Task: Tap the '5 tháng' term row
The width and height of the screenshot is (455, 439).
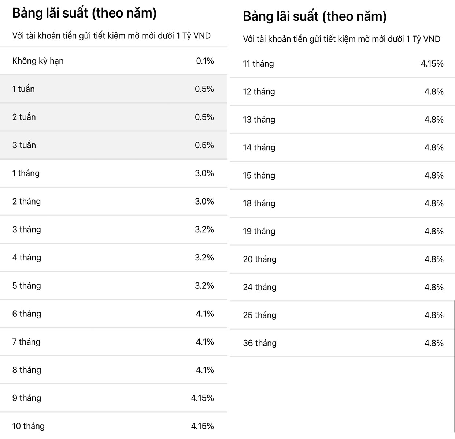Action: 114,286
